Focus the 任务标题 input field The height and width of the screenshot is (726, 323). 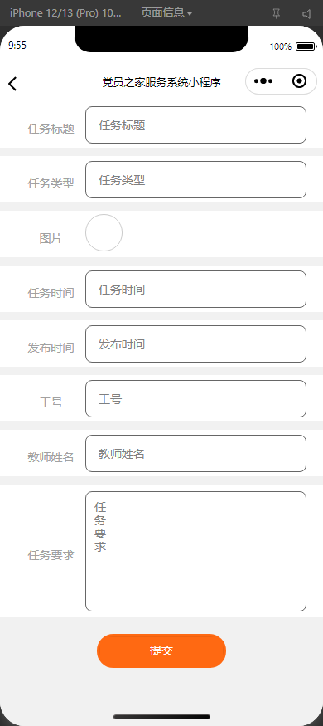196,125
